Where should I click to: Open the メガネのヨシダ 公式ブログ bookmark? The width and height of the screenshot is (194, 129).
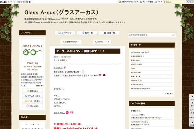pyautogui.click(x=140, y=52)
